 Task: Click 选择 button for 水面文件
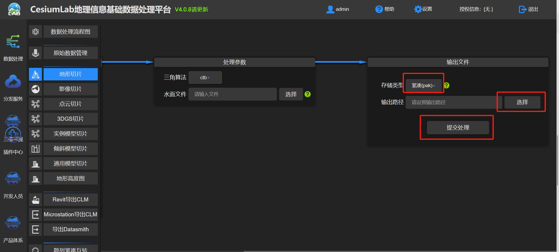click(x=291, y=94)
